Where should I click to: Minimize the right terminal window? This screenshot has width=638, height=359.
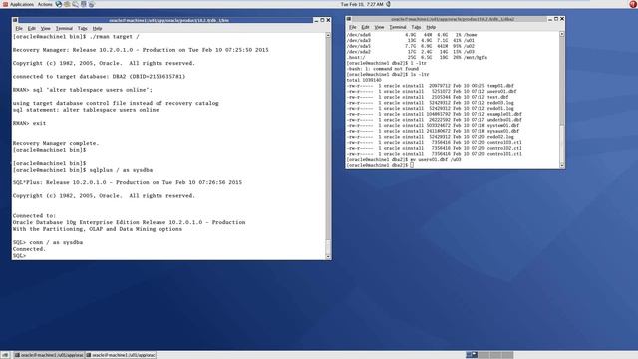point(550,19)
